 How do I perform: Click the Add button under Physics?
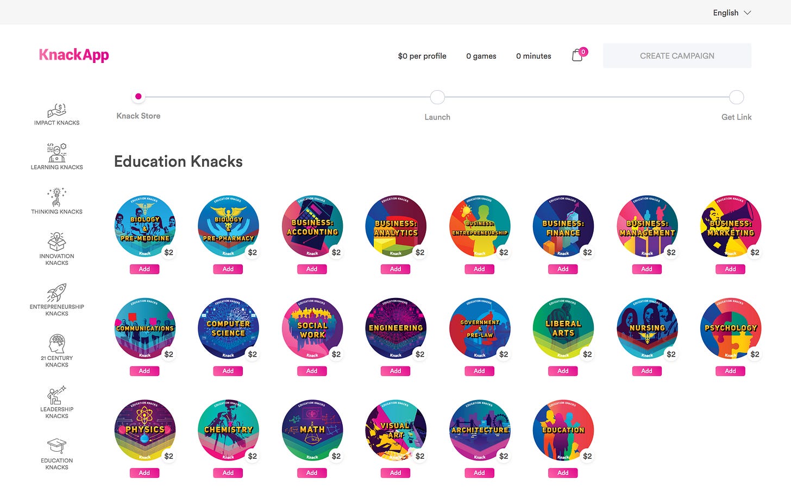(145, 473)
